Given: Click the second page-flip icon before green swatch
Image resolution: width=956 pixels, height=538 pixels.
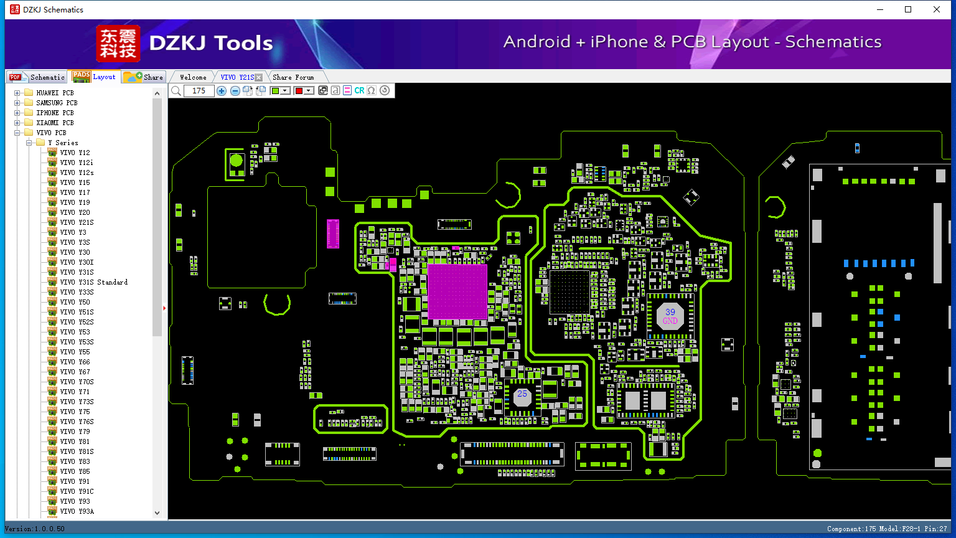Looking at the screenshot, I should [261, 91].
